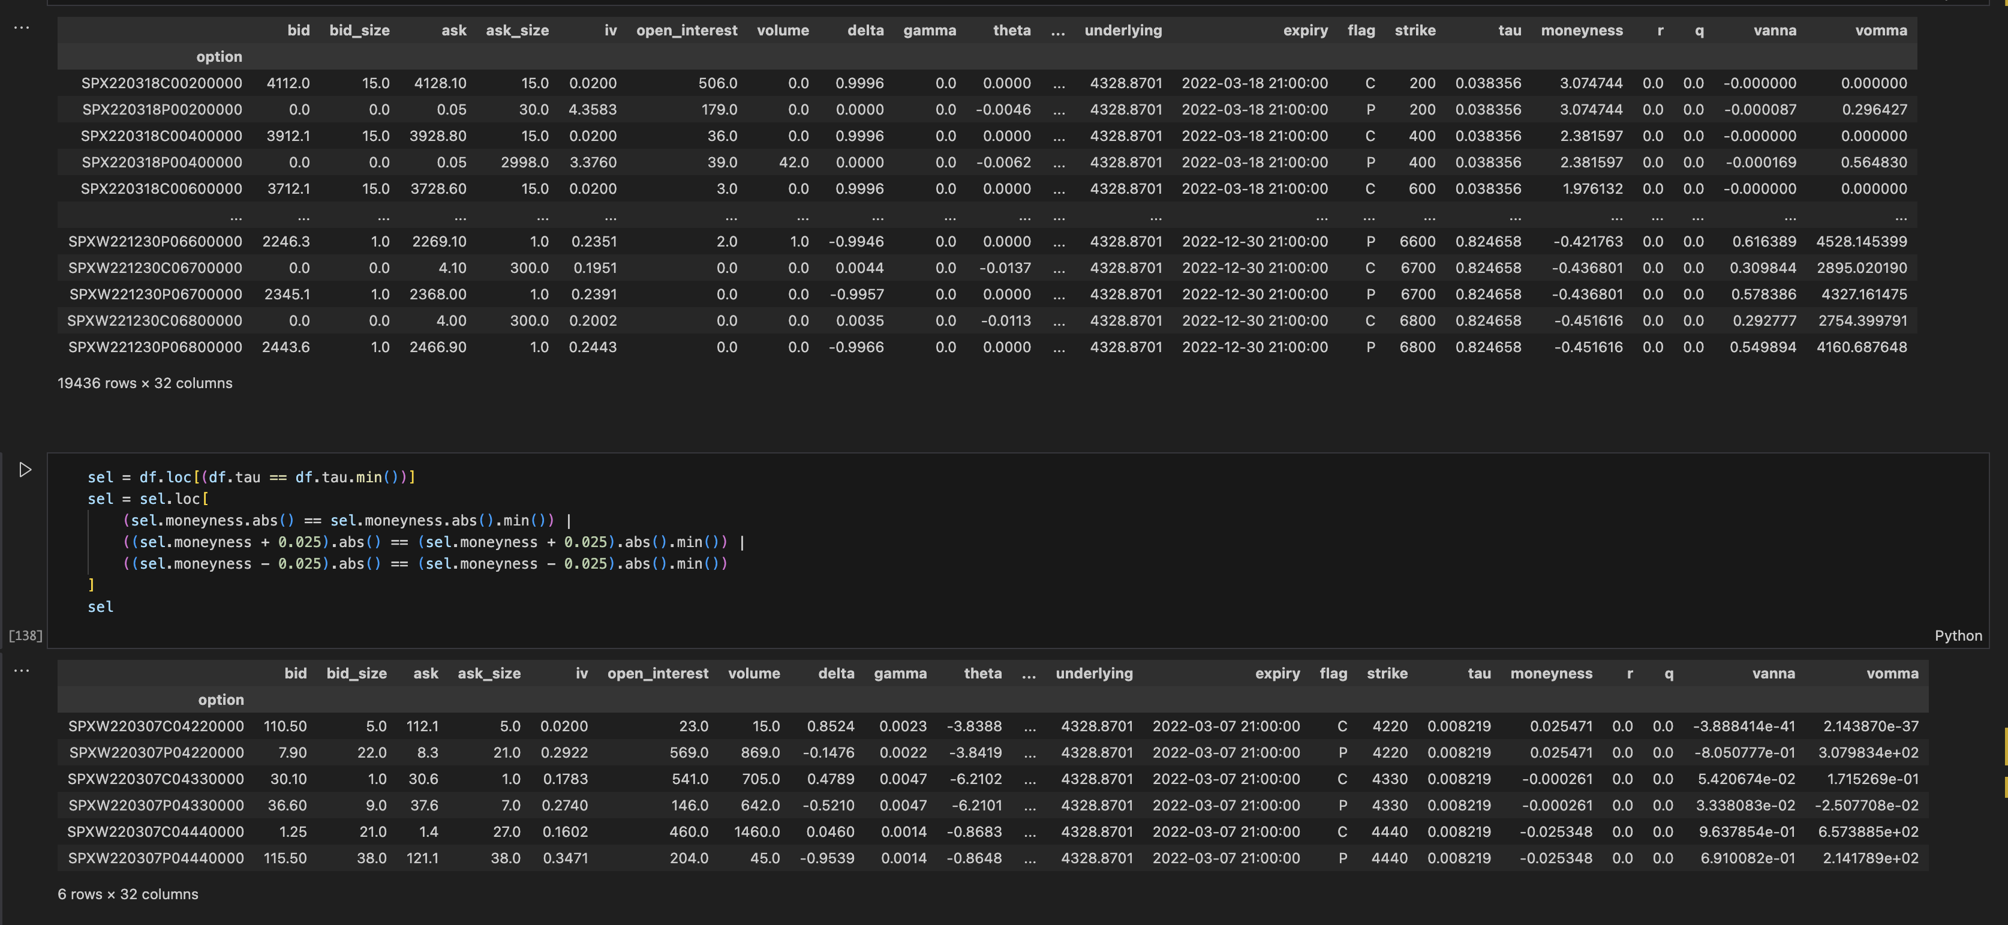The width and height of the screenshot is (2008, 925).
Task: Open the Python kernel language picker
Action: (1958, 636)
